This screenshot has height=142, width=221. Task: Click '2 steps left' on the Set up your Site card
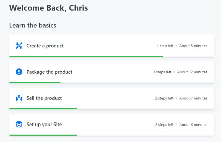coord(164,125)
